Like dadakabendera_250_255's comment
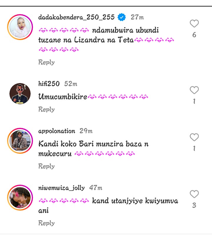Screen dimensions: 212x238 [194, 24]
